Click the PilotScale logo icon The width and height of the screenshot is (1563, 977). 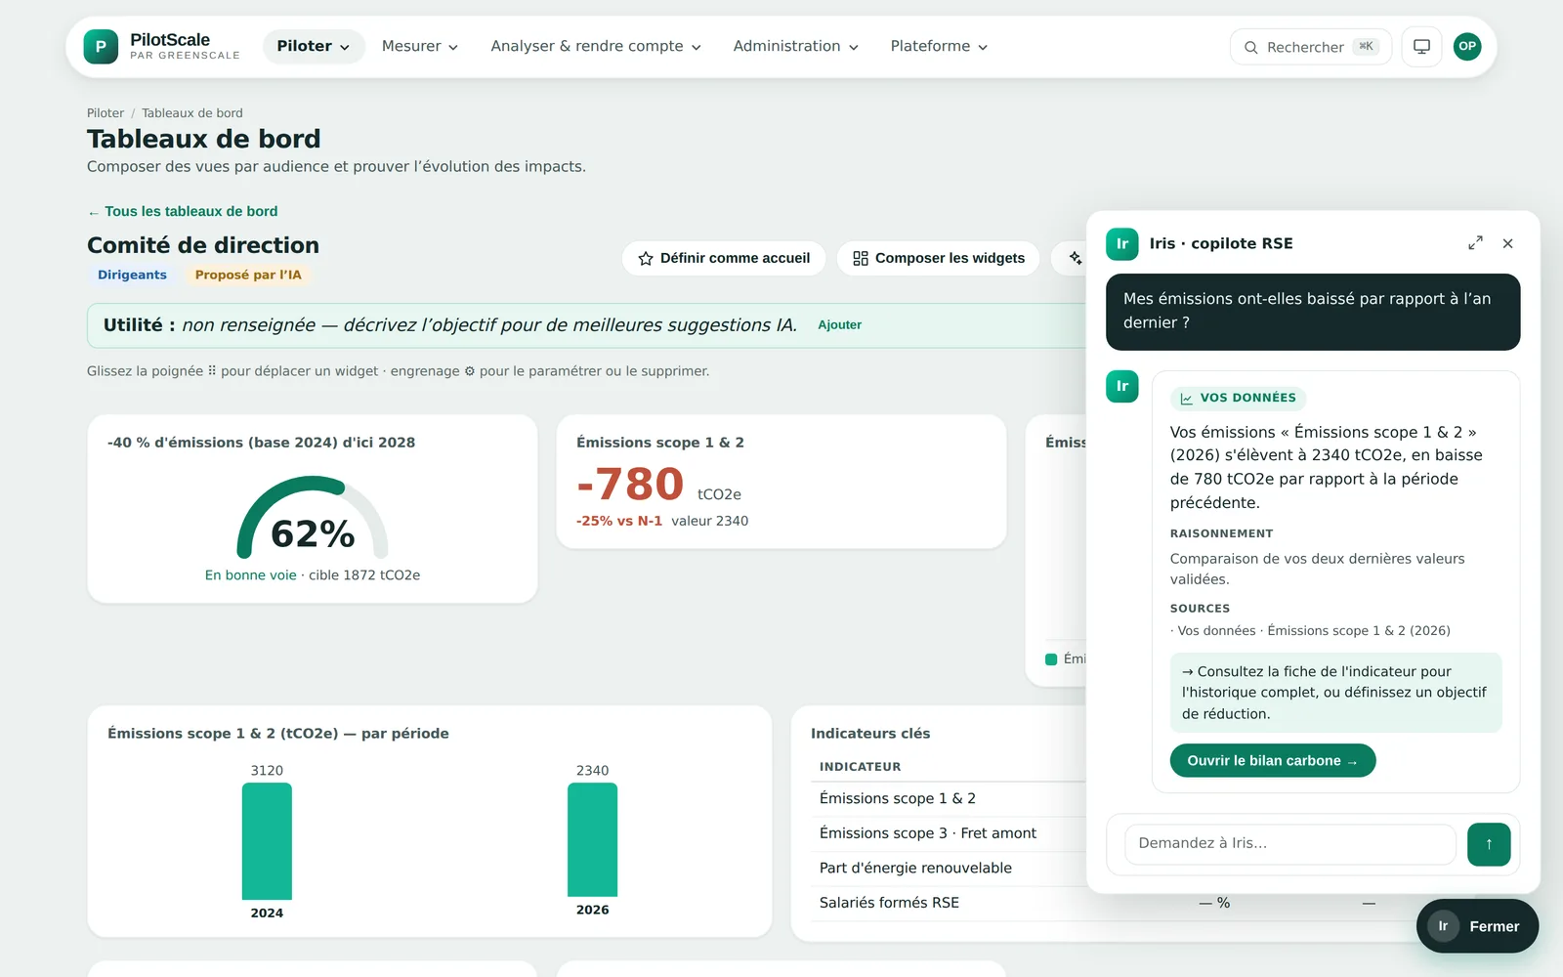[x=101, y=47]
